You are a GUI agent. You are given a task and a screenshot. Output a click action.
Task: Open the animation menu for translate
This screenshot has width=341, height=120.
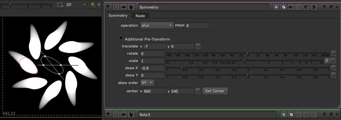coord(198,46)
